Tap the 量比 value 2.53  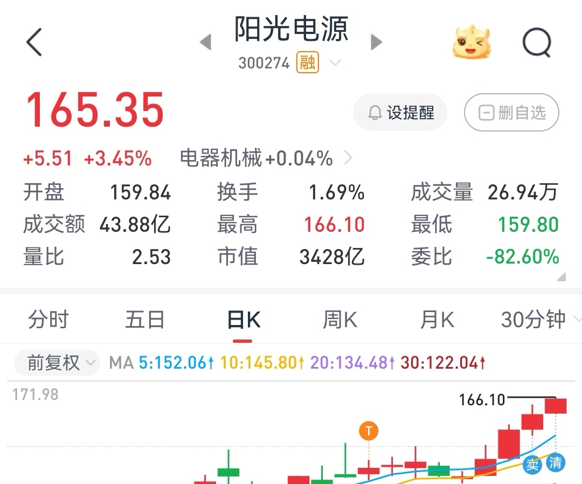(x=151, y=257)
